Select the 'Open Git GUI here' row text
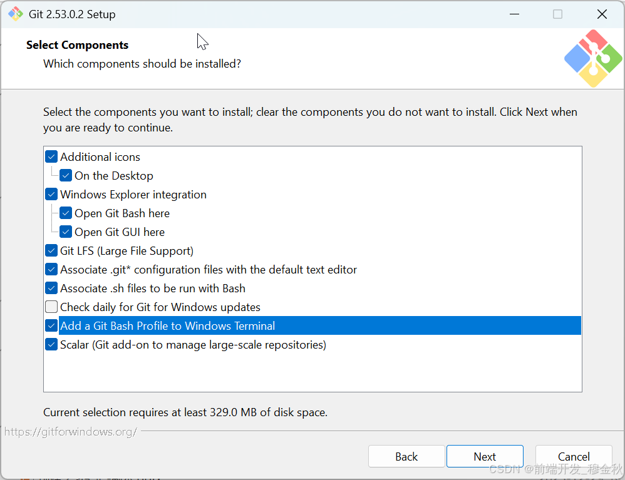625x480 pixels. (x=120, y=232)
